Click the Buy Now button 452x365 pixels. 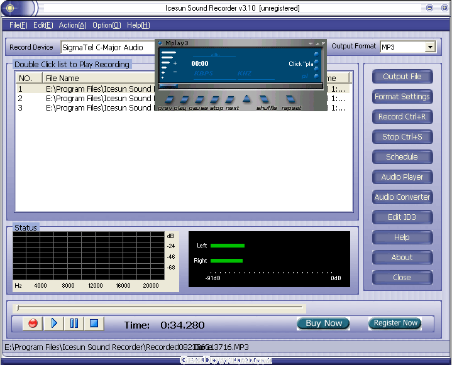[323, 324]
